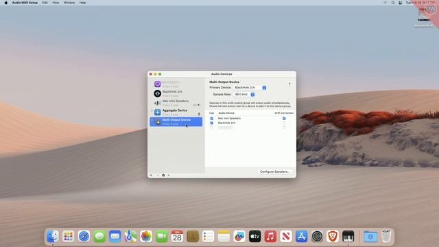The width and height of the screenshot is (439, 247).
Task: Click the Aggregate Device microphone input icon
Action: [199, 114]
